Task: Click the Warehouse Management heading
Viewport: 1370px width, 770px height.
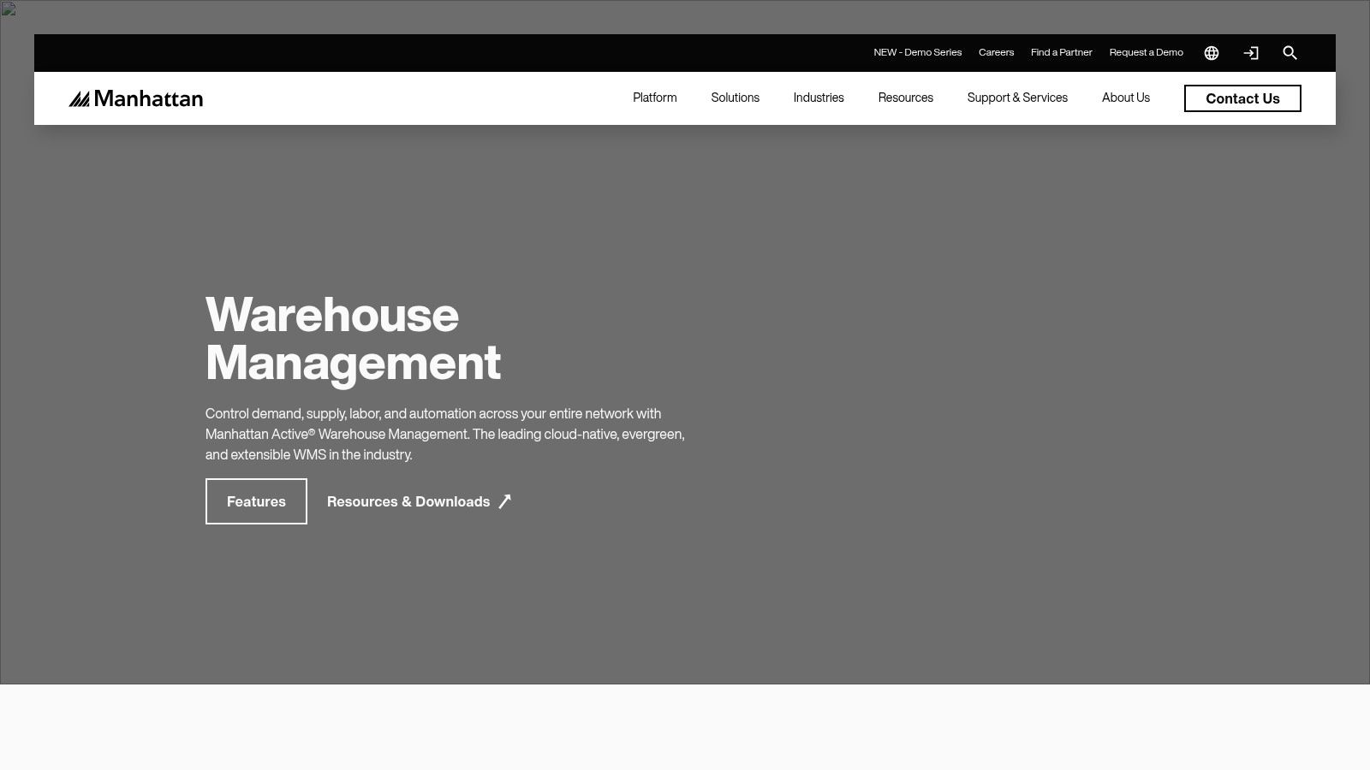Action: point(353,339)
